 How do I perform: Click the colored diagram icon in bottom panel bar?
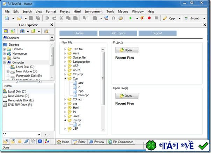pos(47,141)
